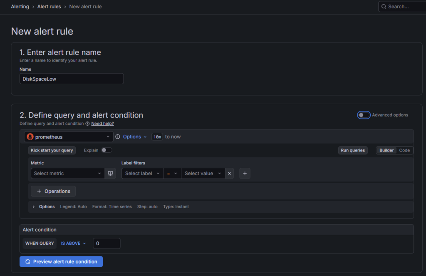The height and width of the screenshot is (276, 426).
Task: Click Kick start your query button
Action: (x=52, y=150)
